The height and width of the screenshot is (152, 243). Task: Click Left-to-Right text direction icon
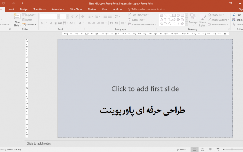click(112, 23)
